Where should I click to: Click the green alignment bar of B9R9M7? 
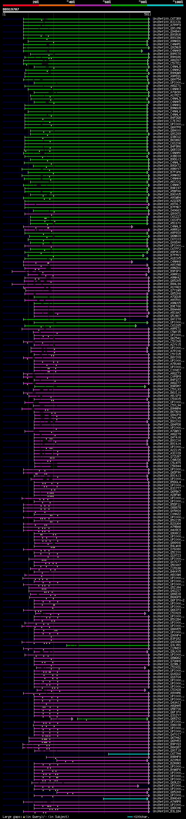tap(90, 386)
